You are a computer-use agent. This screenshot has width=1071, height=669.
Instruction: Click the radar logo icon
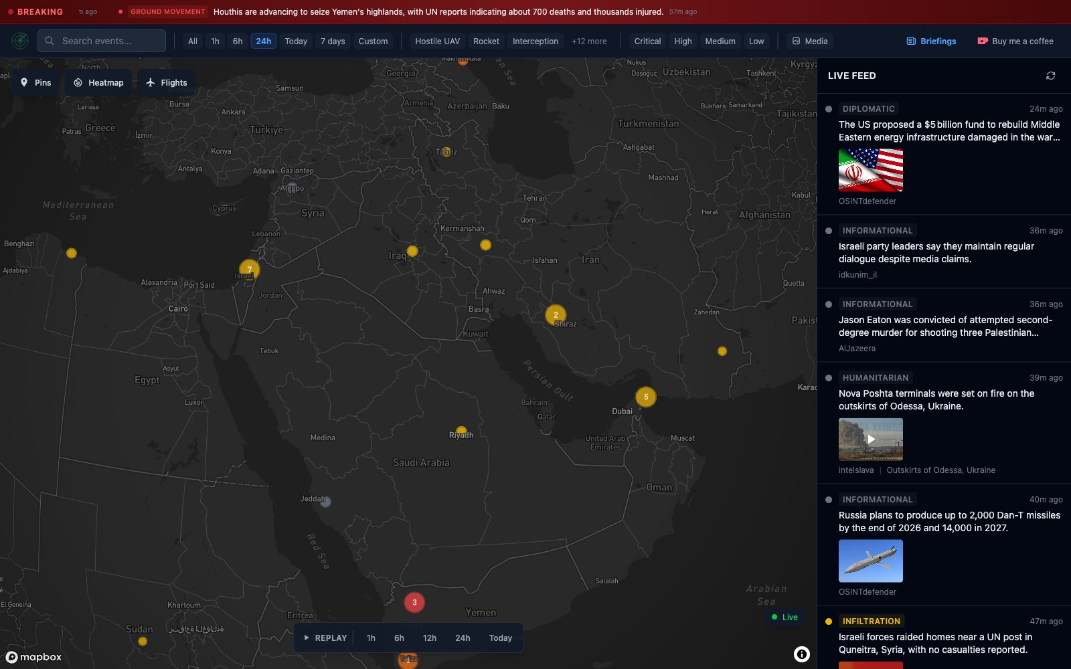[x=20, y=41]
